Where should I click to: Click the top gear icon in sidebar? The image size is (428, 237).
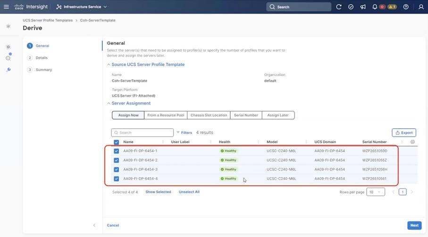tap(8, 26)
